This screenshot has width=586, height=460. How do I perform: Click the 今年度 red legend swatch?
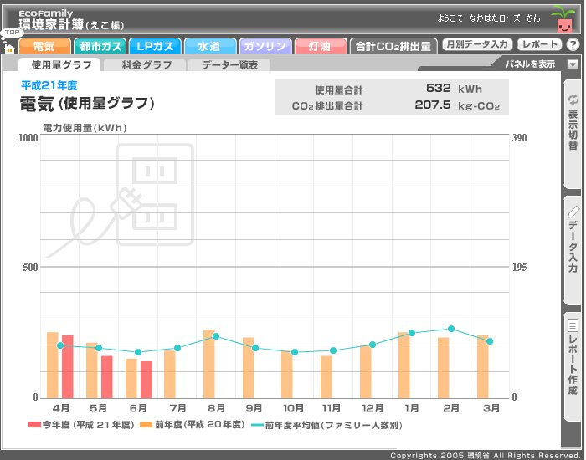pos(34,425)
